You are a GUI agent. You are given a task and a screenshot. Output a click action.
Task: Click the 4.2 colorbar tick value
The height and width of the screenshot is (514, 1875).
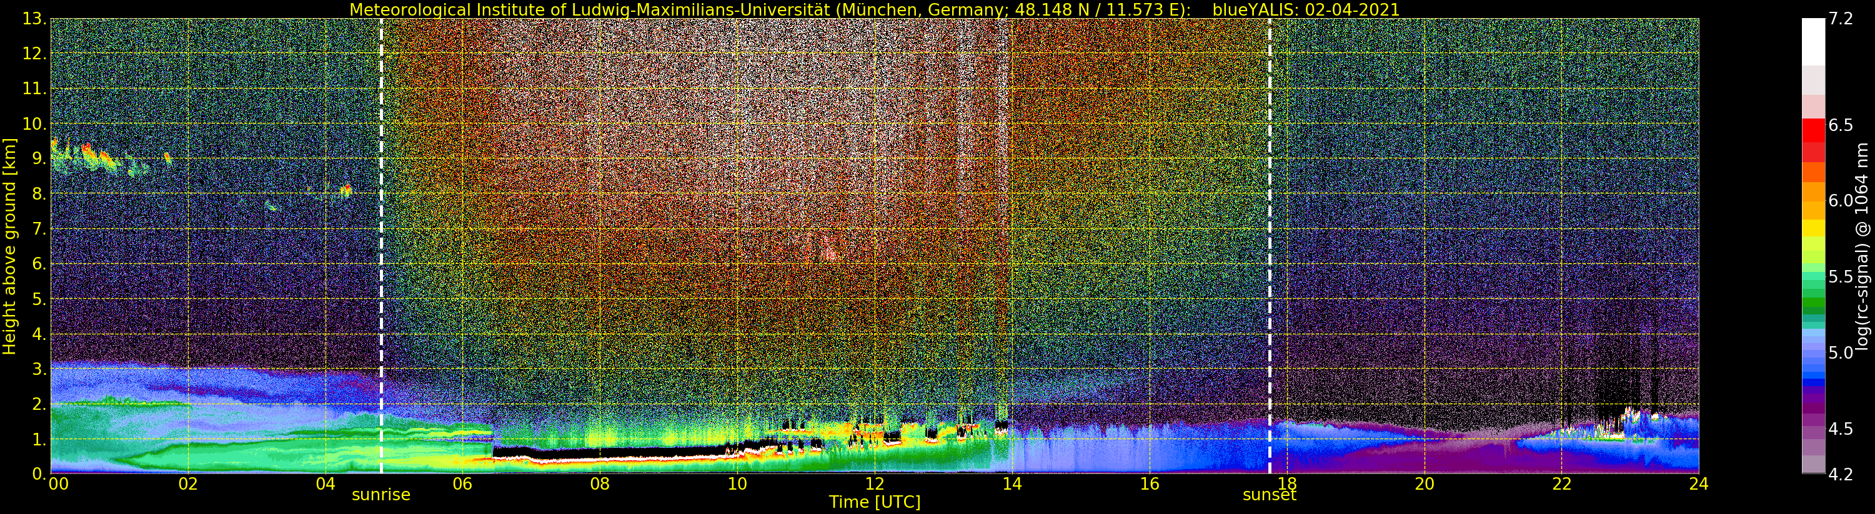[1841, 474]
